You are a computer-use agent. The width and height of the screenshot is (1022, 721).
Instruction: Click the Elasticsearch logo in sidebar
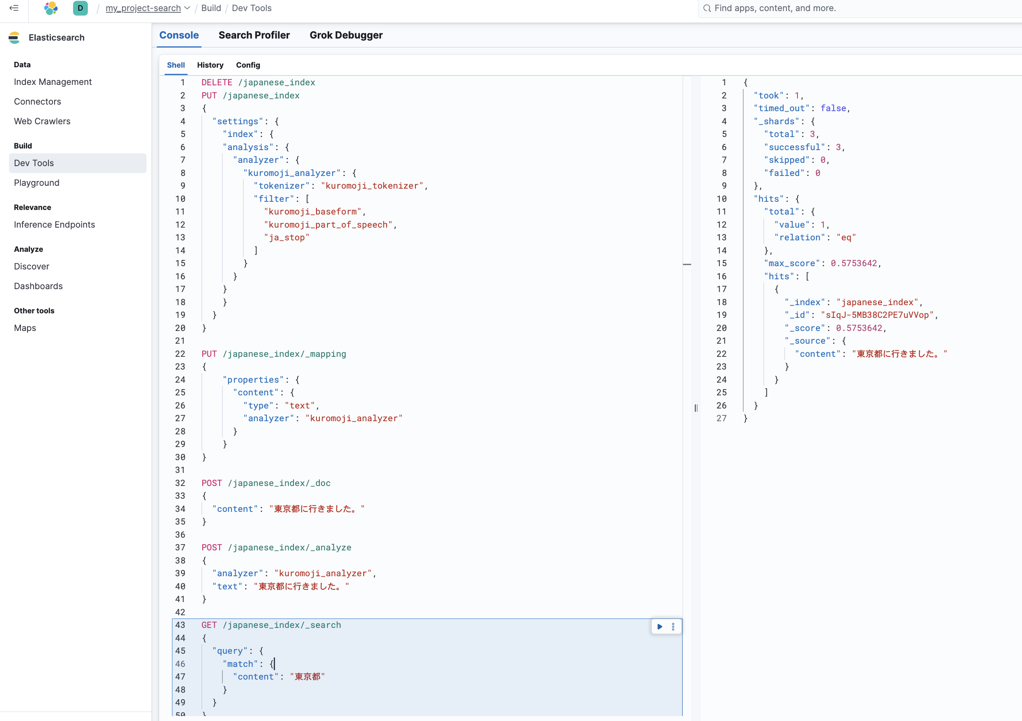pyautogui.click(x=14, y=38)
